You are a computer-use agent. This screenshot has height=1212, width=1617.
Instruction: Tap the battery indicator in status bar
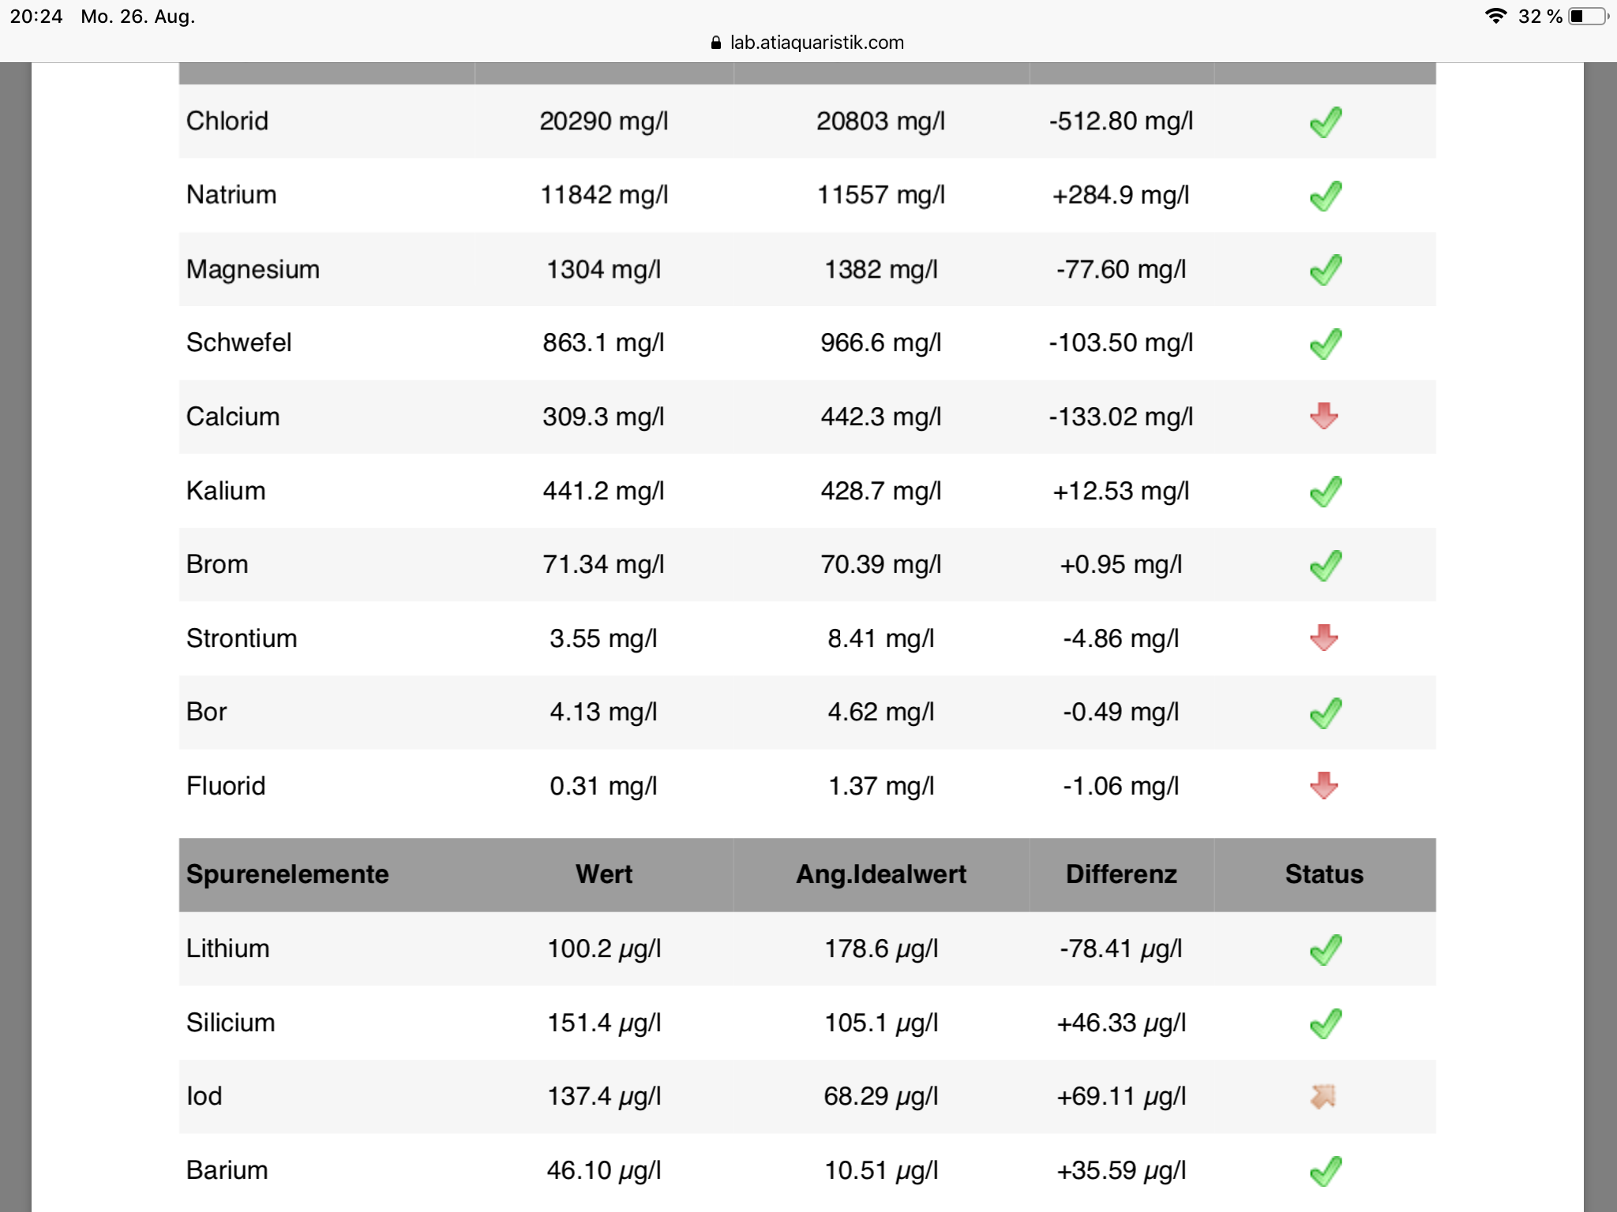click(1588, 17)
